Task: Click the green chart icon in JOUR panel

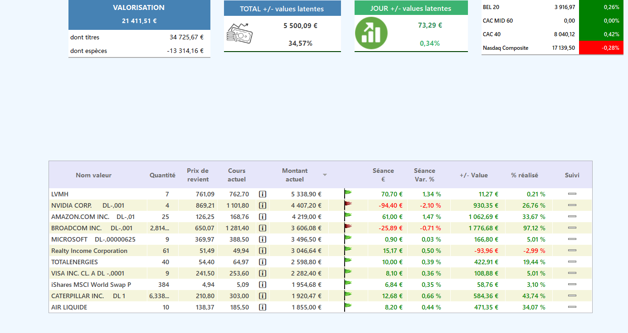Action: (x=371, y=33)
